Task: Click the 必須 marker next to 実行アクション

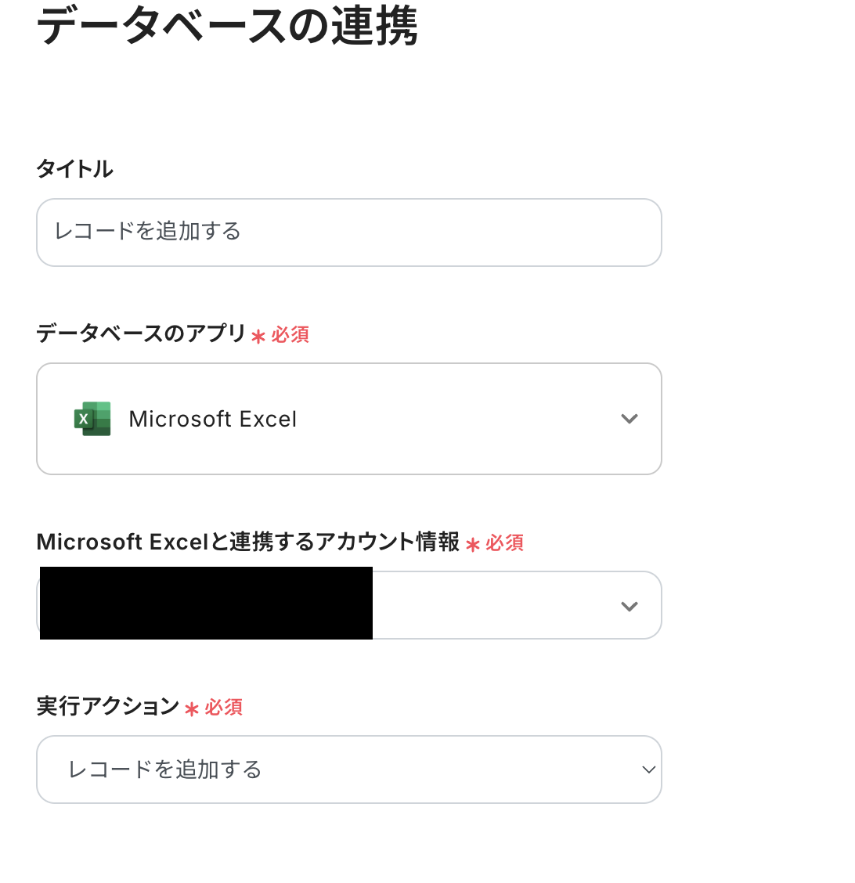Action: pos(224,708)
